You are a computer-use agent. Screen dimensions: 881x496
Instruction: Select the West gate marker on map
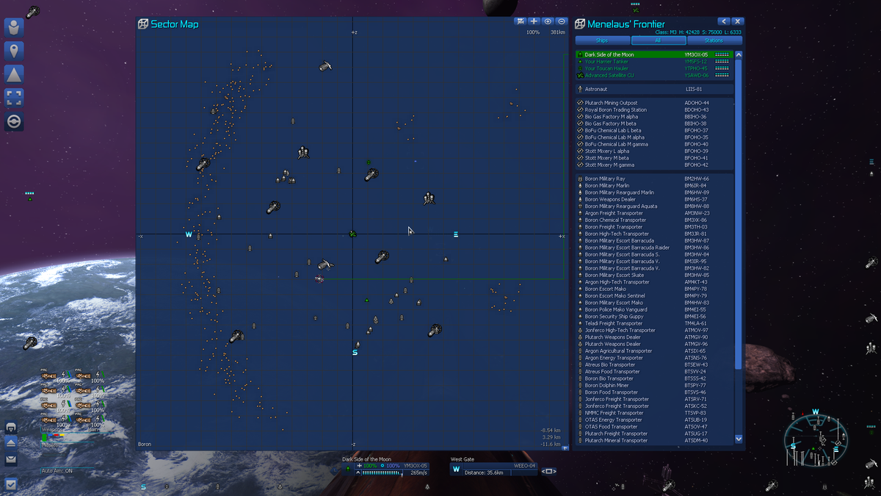pos(189,234)
